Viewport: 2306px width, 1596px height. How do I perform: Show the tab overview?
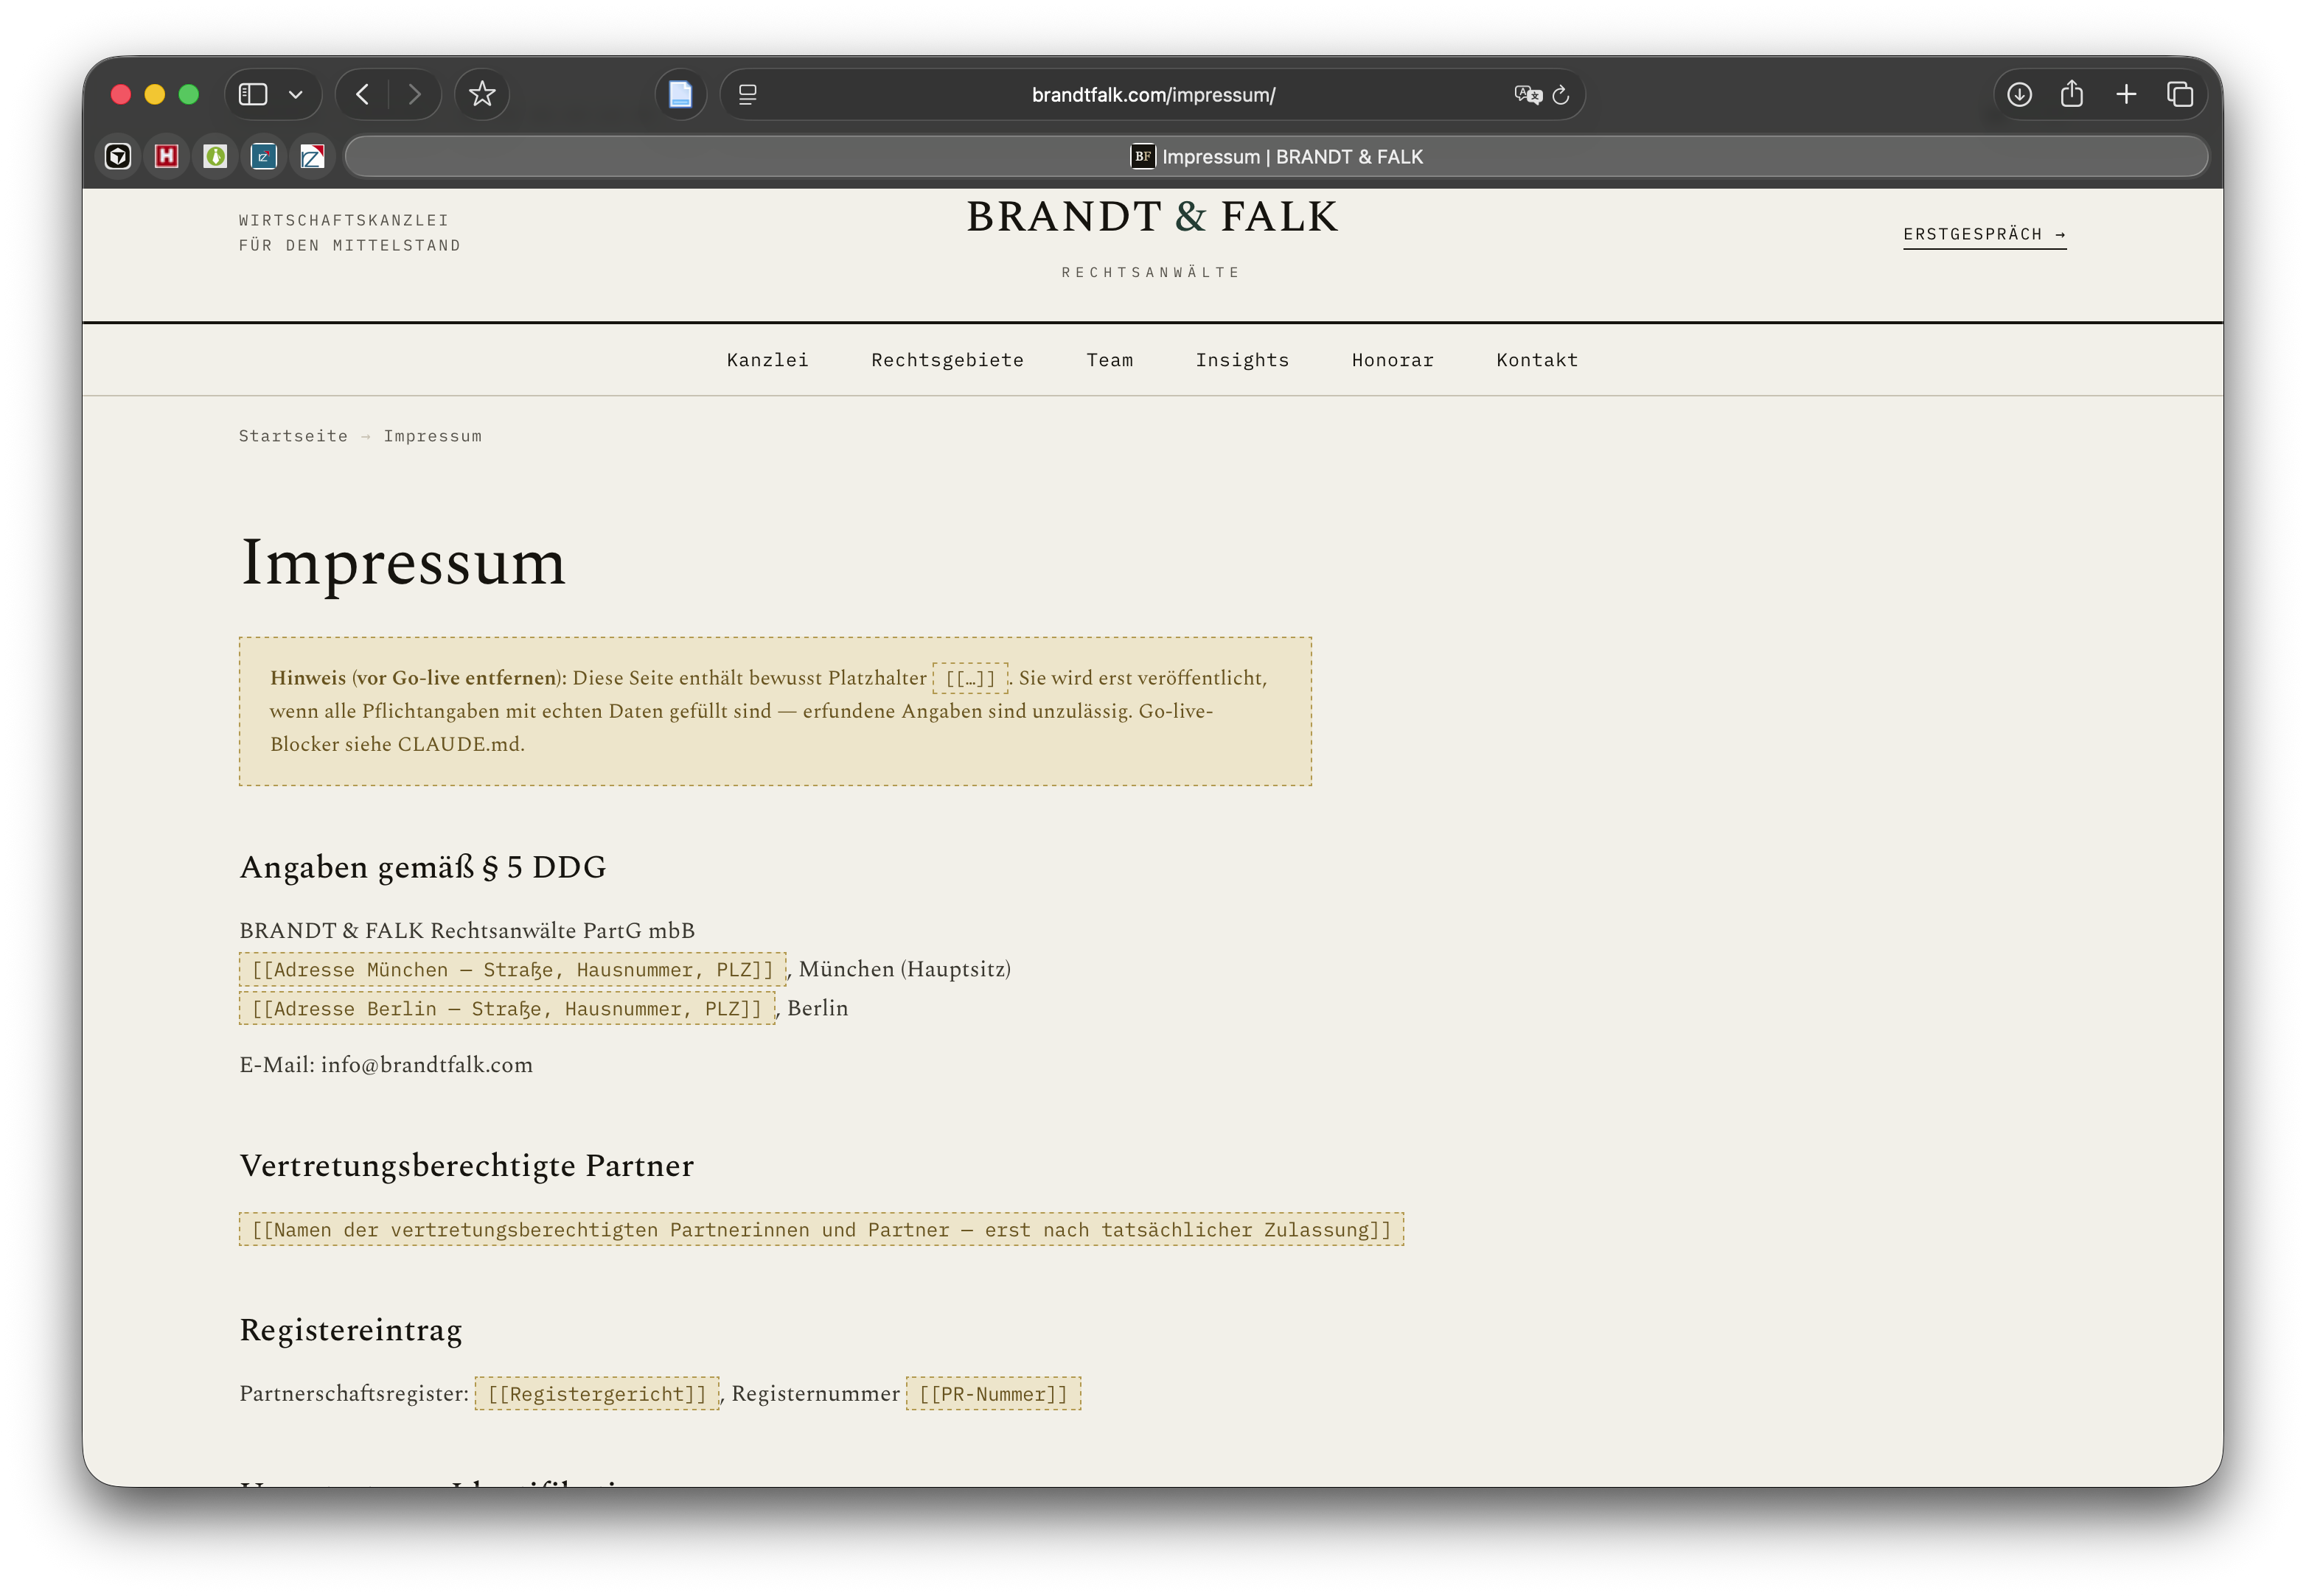2179,94
